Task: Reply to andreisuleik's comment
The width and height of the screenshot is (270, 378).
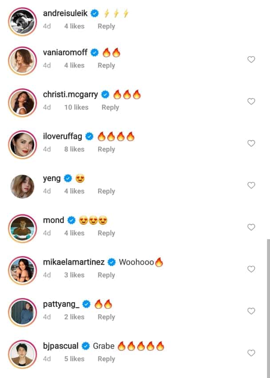Action: point(106,26)
